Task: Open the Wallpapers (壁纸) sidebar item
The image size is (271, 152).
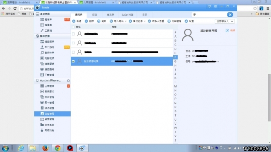Action: pos(53,64)
